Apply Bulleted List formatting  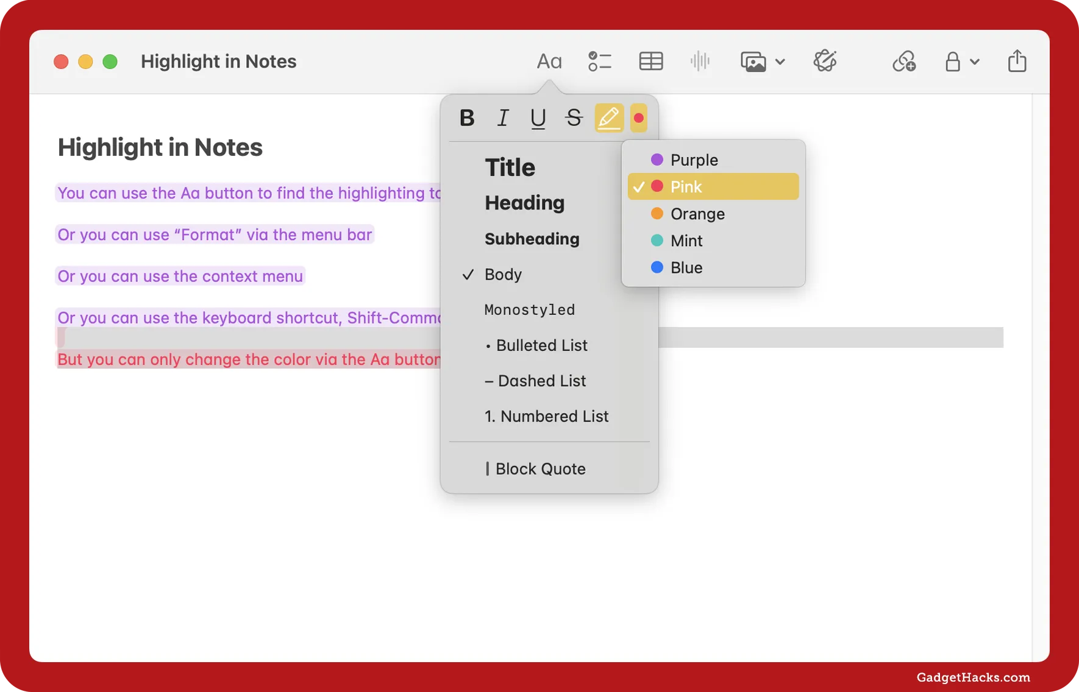536,345
